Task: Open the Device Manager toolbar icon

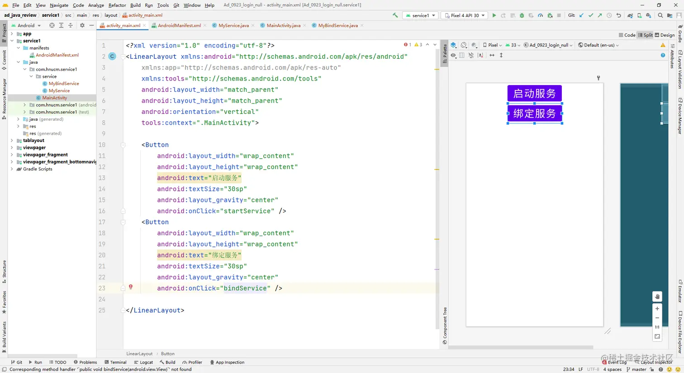Action: [x=639, y=15]
